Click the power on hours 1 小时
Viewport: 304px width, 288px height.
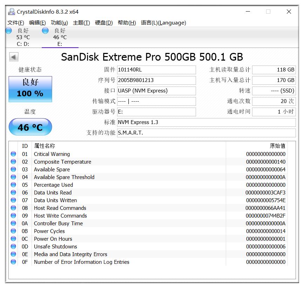tap(274, 112)
